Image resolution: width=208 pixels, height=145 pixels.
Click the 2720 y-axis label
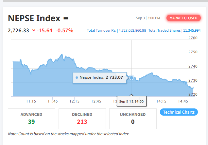(193, 94)
